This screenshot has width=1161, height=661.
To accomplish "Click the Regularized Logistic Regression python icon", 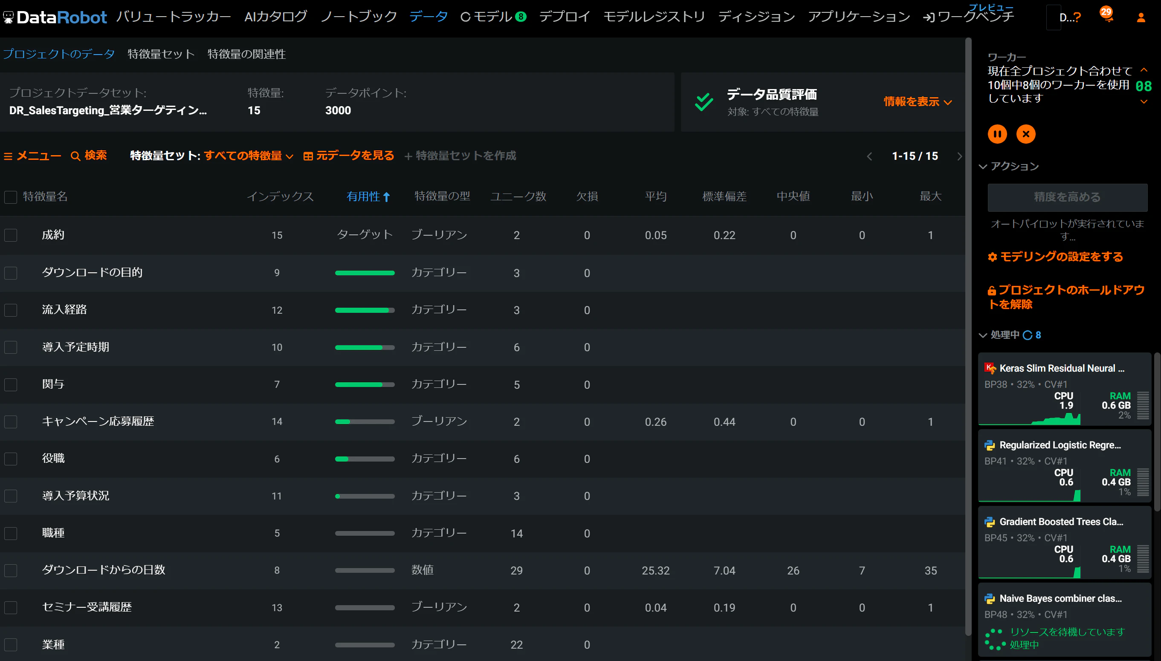I will (989, 445).
